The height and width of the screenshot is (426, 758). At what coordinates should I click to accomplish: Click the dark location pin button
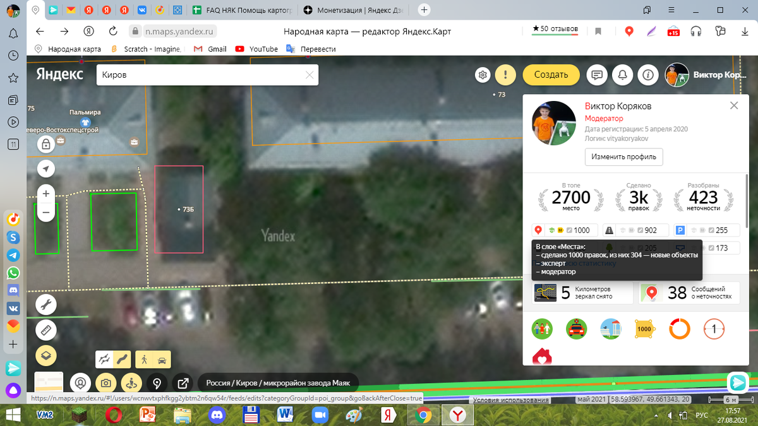[157, 383]
